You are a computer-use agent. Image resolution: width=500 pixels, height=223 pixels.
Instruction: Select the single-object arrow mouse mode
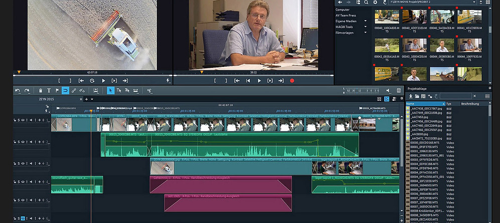tap(110, 91)
